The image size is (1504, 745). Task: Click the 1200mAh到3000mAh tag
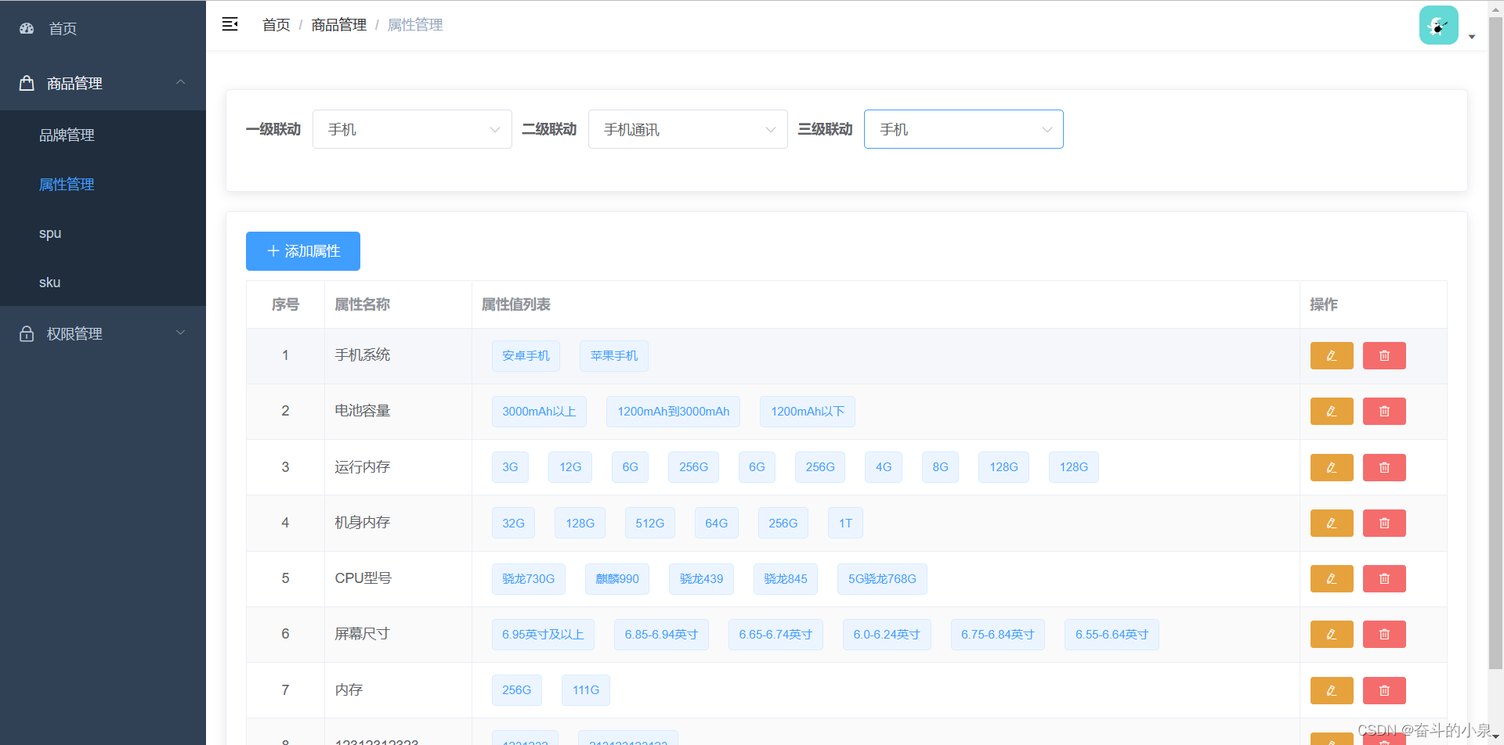(674, 412)
